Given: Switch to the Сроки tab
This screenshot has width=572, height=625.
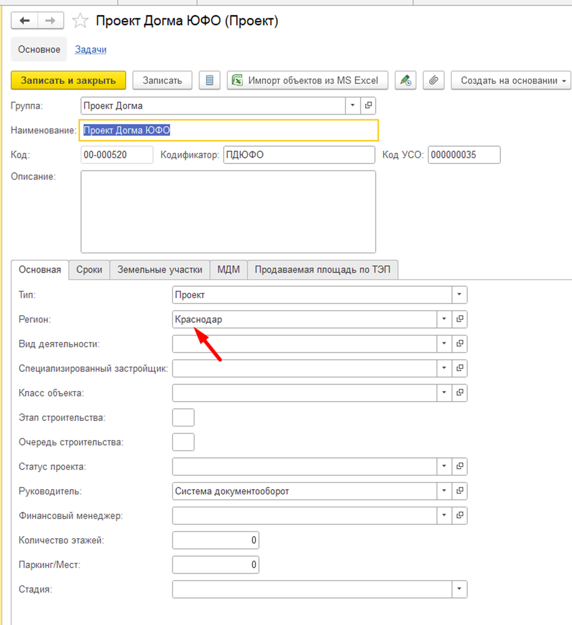Looking at the screenshot, I should point(89,269).
